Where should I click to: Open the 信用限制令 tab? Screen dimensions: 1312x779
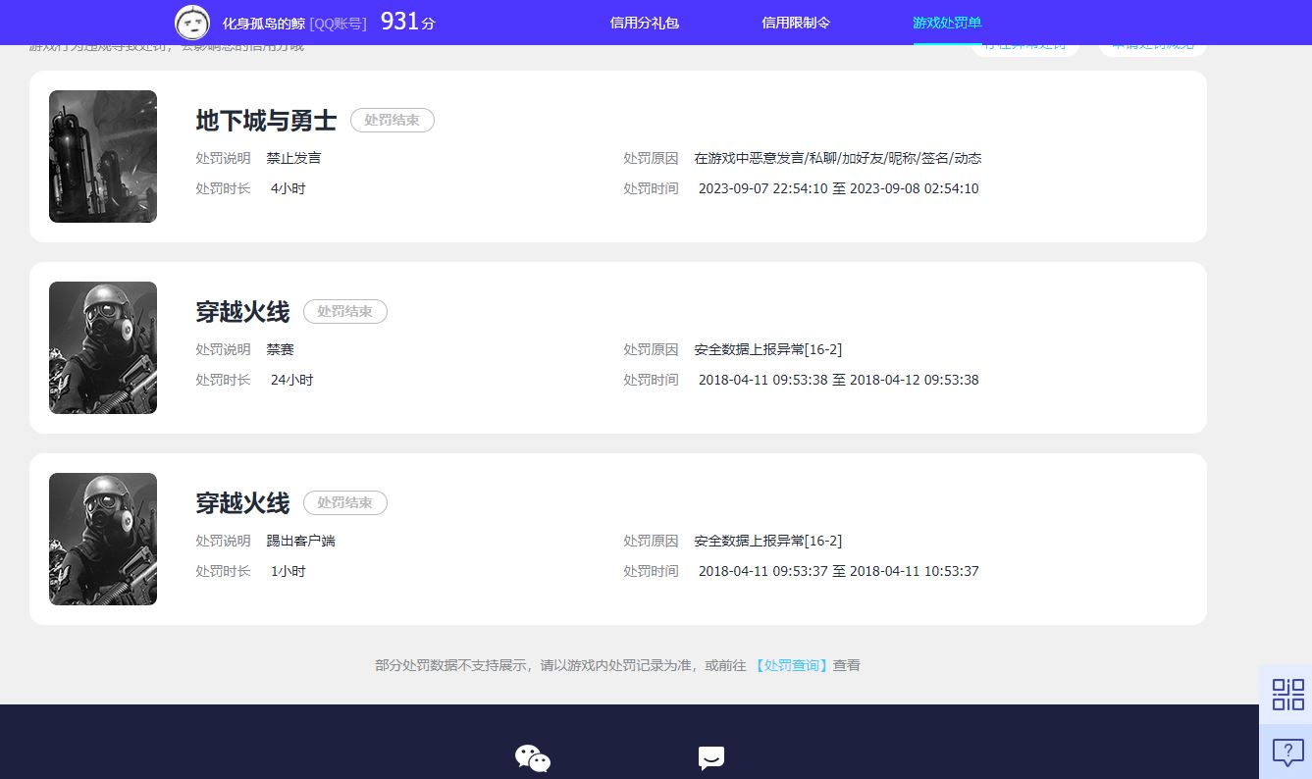pos(796,23)
